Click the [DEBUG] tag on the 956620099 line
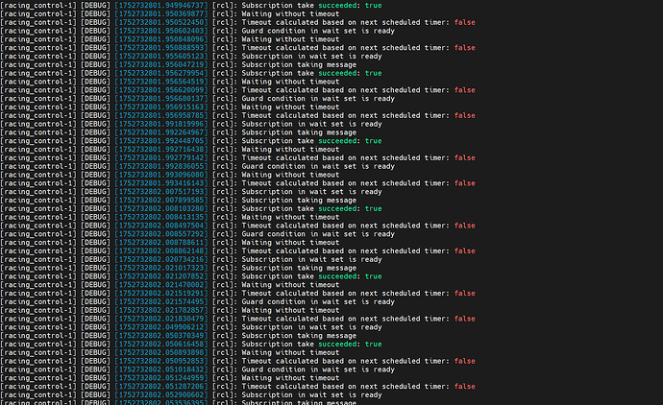Image resolution: width=663 pixels, height=405 pixels. point(95,90)
